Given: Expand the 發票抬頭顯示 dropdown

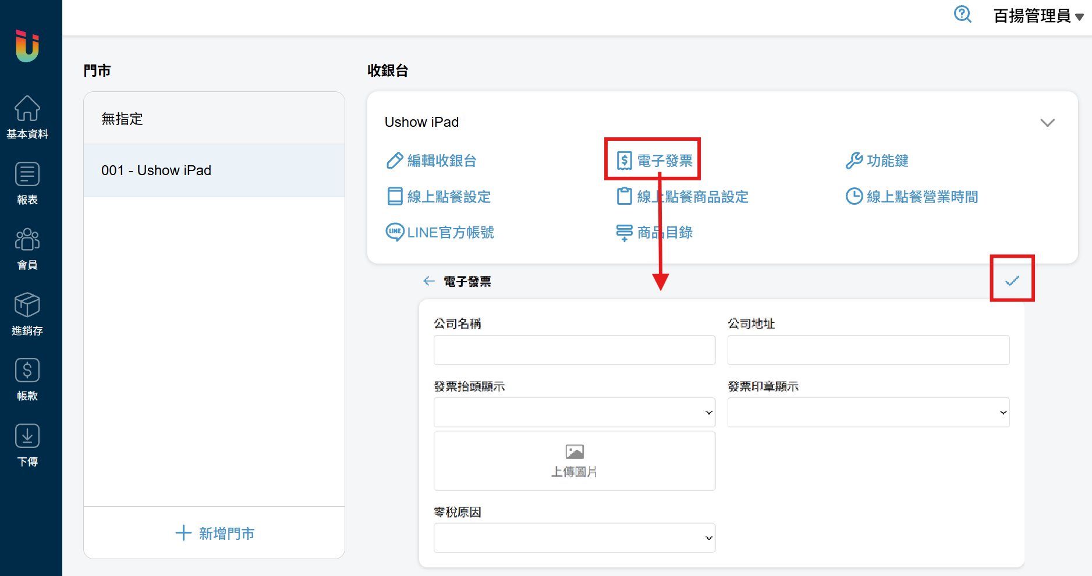Looking at the screenshot, I should click(574, 413).
